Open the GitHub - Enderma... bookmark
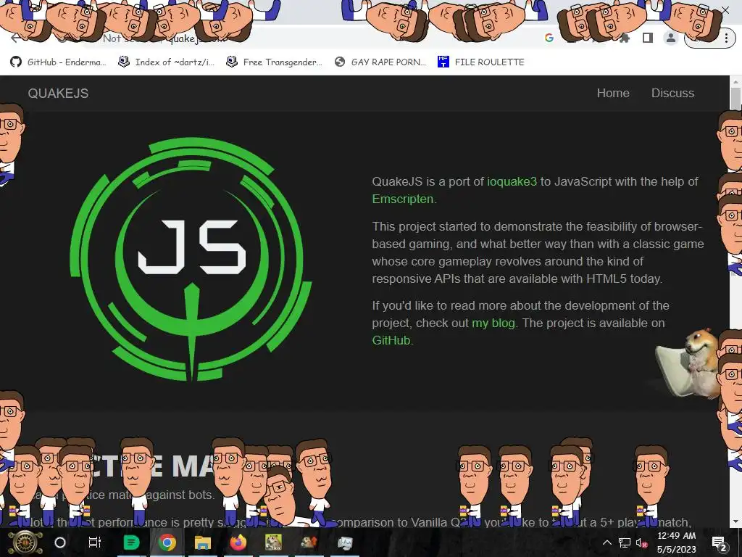This screenshot has width=742, height=557. point(58,62)
